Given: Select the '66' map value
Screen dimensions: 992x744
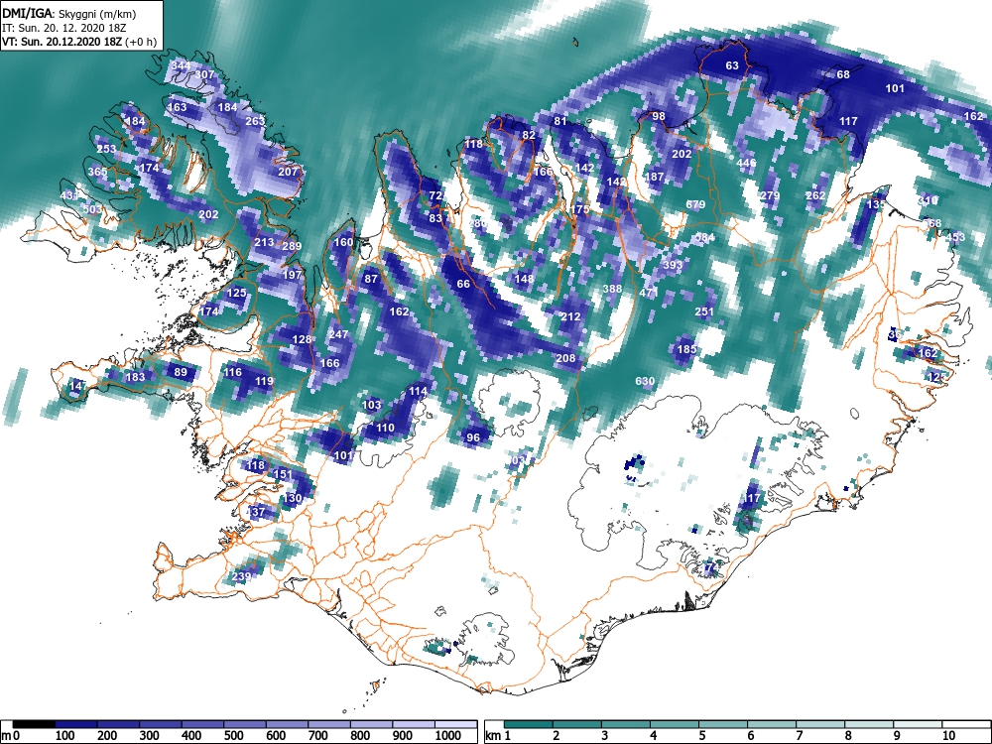Looking at the screenshot, I should click(x=463, y=284).
